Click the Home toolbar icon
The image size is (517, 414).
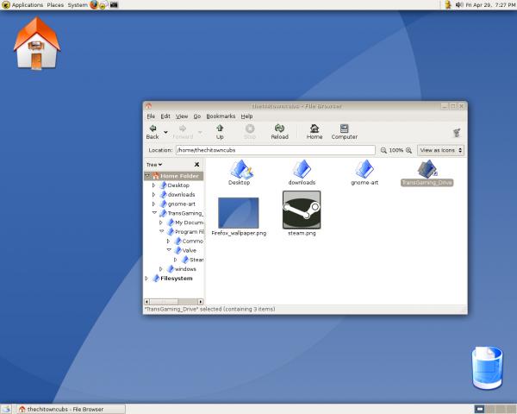[x=315, y=130]
